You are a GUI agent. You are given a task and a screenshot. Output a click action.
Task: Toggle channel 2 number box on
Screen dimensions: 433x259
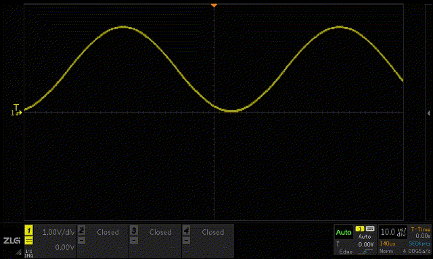point(81,231)
